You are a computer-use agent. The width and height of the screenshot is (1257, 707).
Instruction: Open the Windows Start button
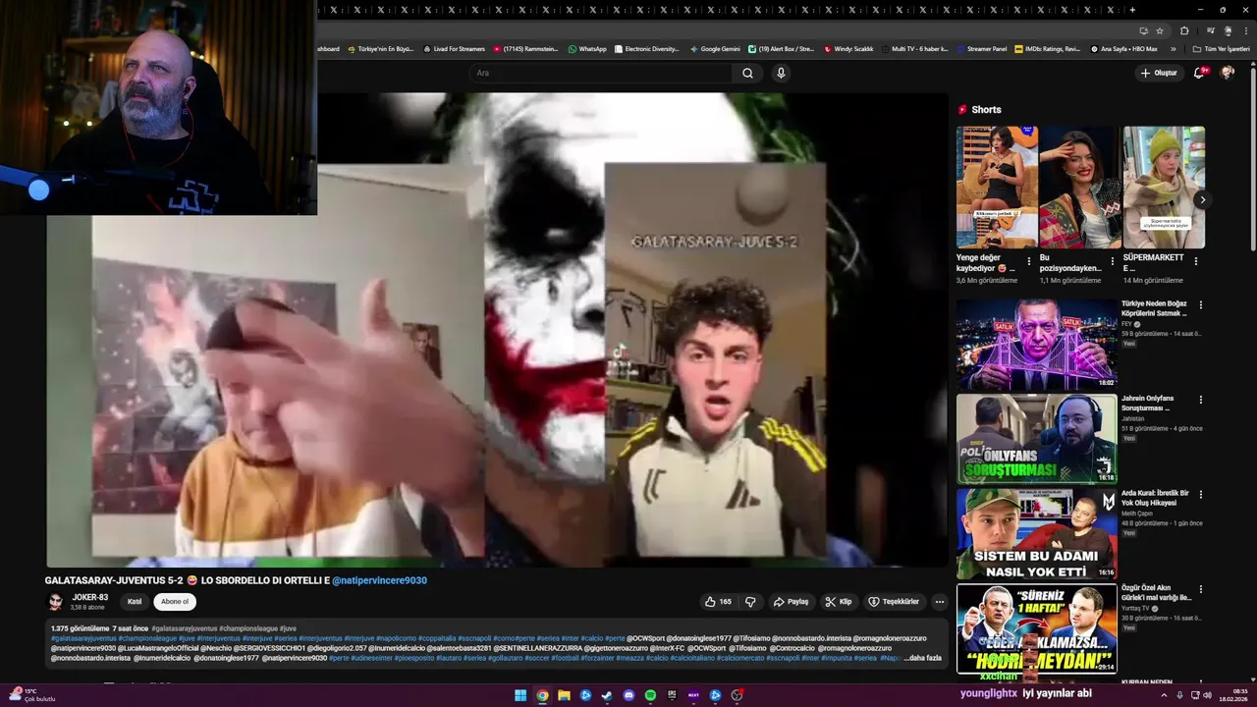tap(520, 695)
